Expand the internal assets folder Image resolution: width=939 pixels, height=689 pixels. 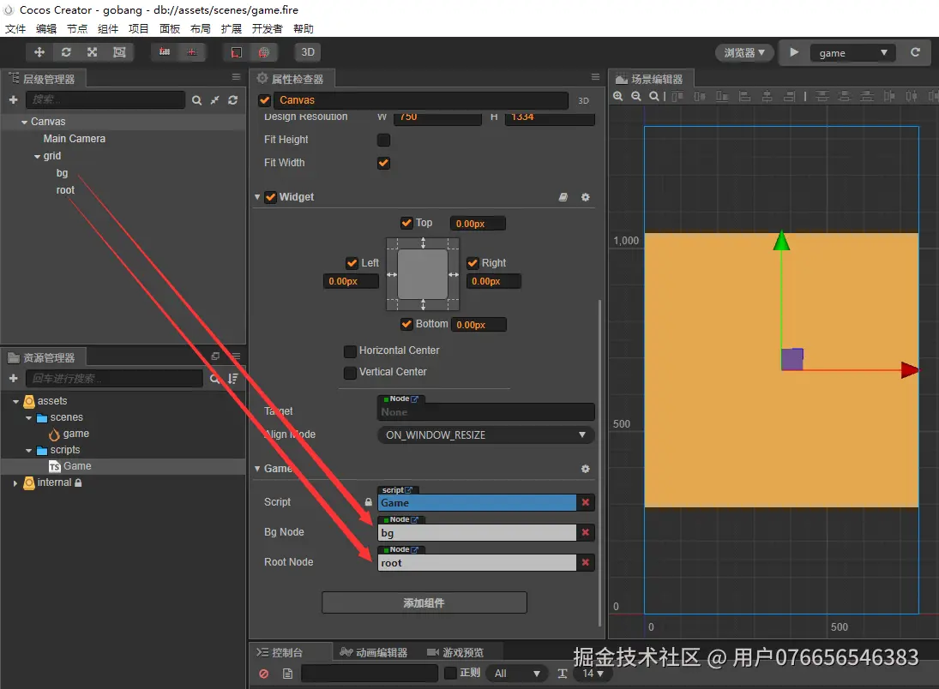click(x=15, y=483)
